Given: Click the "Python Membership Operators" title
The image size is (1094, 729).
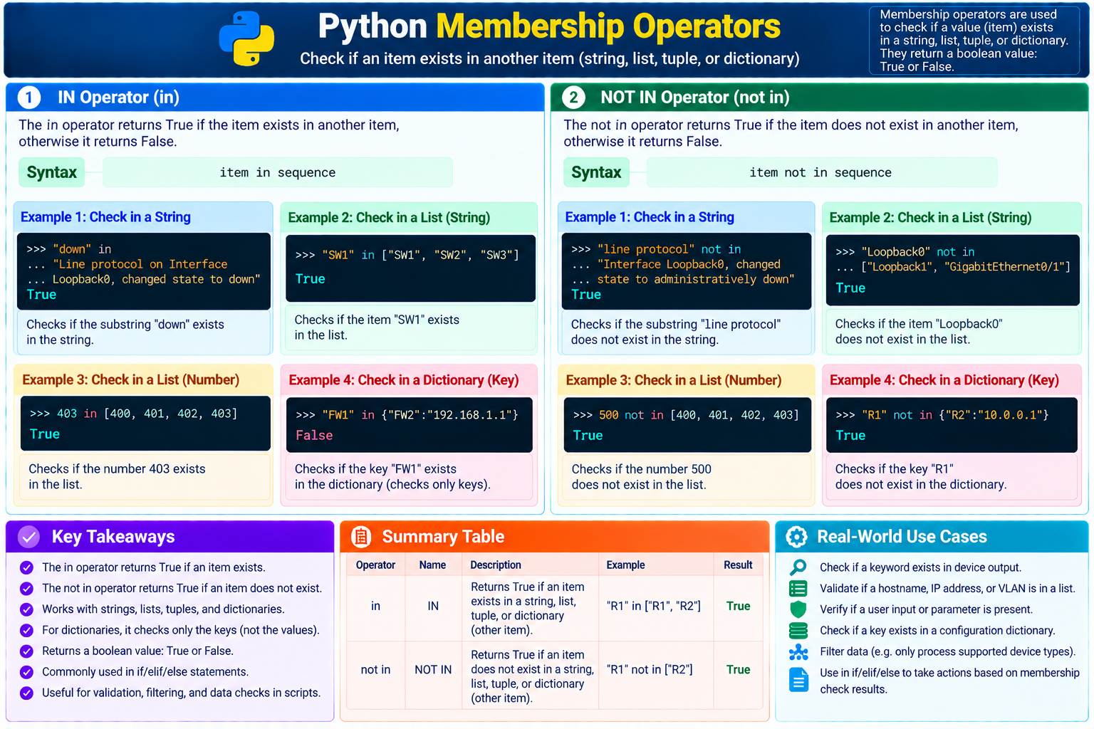Looking at the screenshot, I should (549, 26).
